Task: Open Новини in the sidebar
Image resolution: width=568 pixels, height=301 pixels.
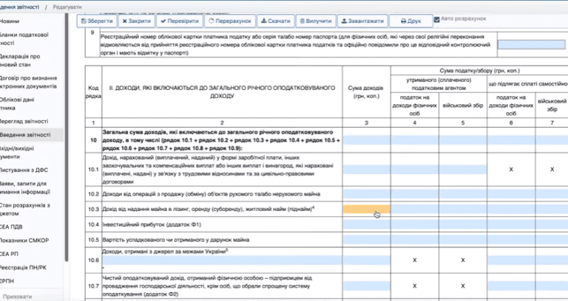Action: point(10,21)
